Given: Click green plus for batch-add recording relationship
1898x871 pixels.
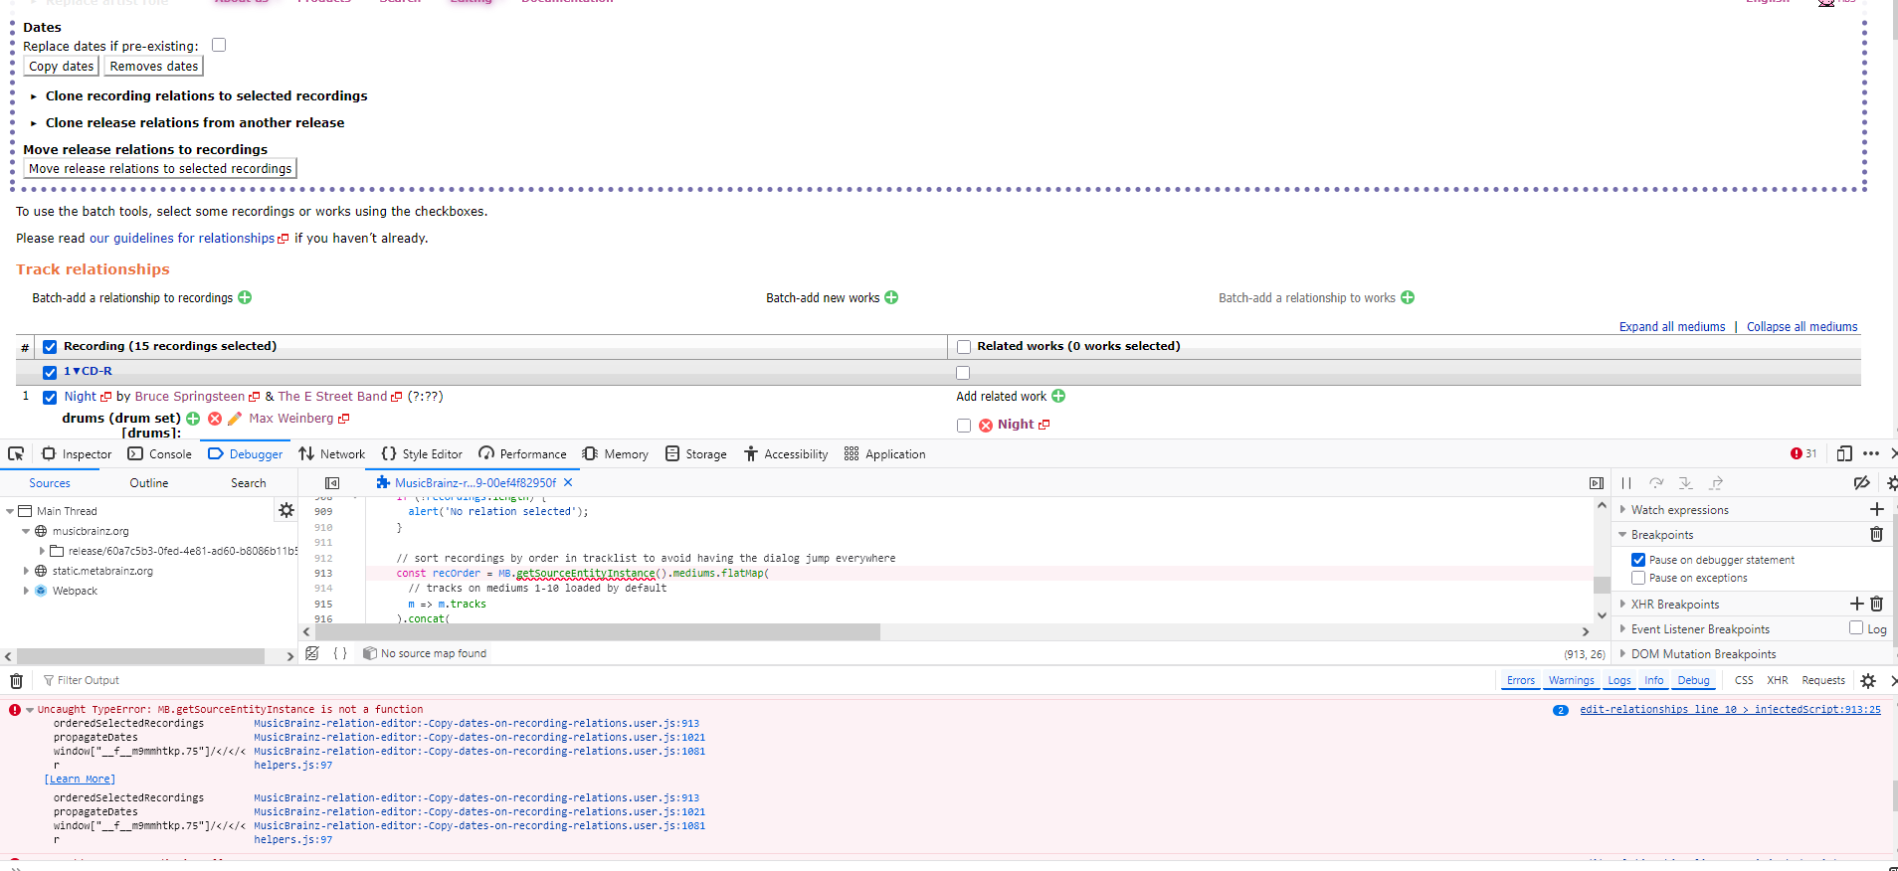Looking at the screenshot, I should pyautogui.click(x=245, y=297).
